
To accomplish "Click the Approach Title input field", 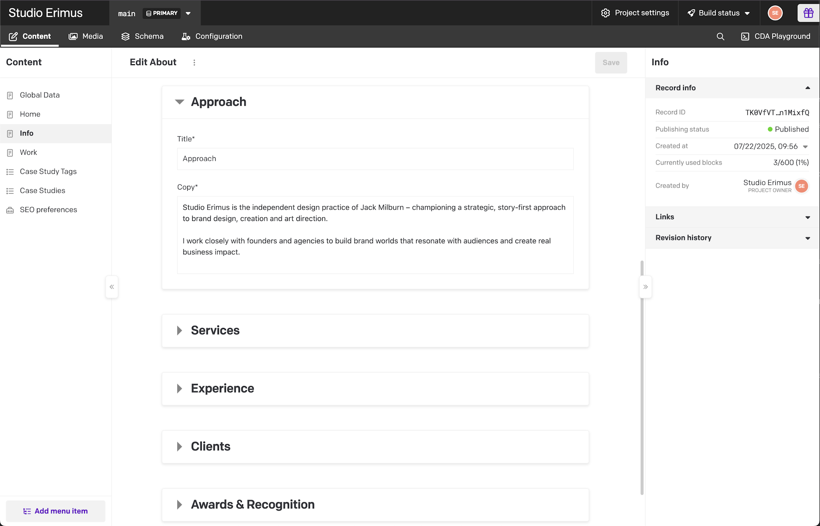I will pyautogui.click(x=375, y=159).
